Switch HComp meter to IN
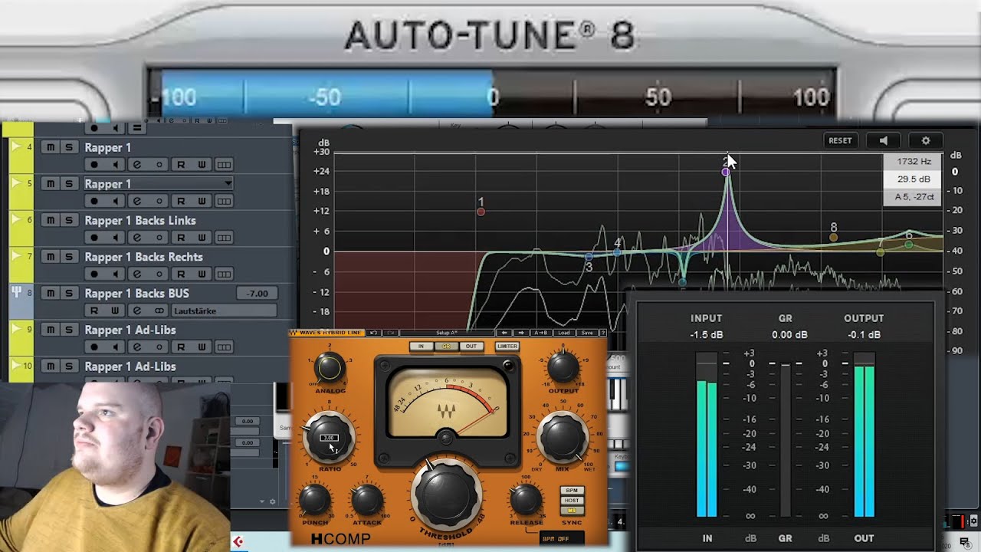 [421, 347]
